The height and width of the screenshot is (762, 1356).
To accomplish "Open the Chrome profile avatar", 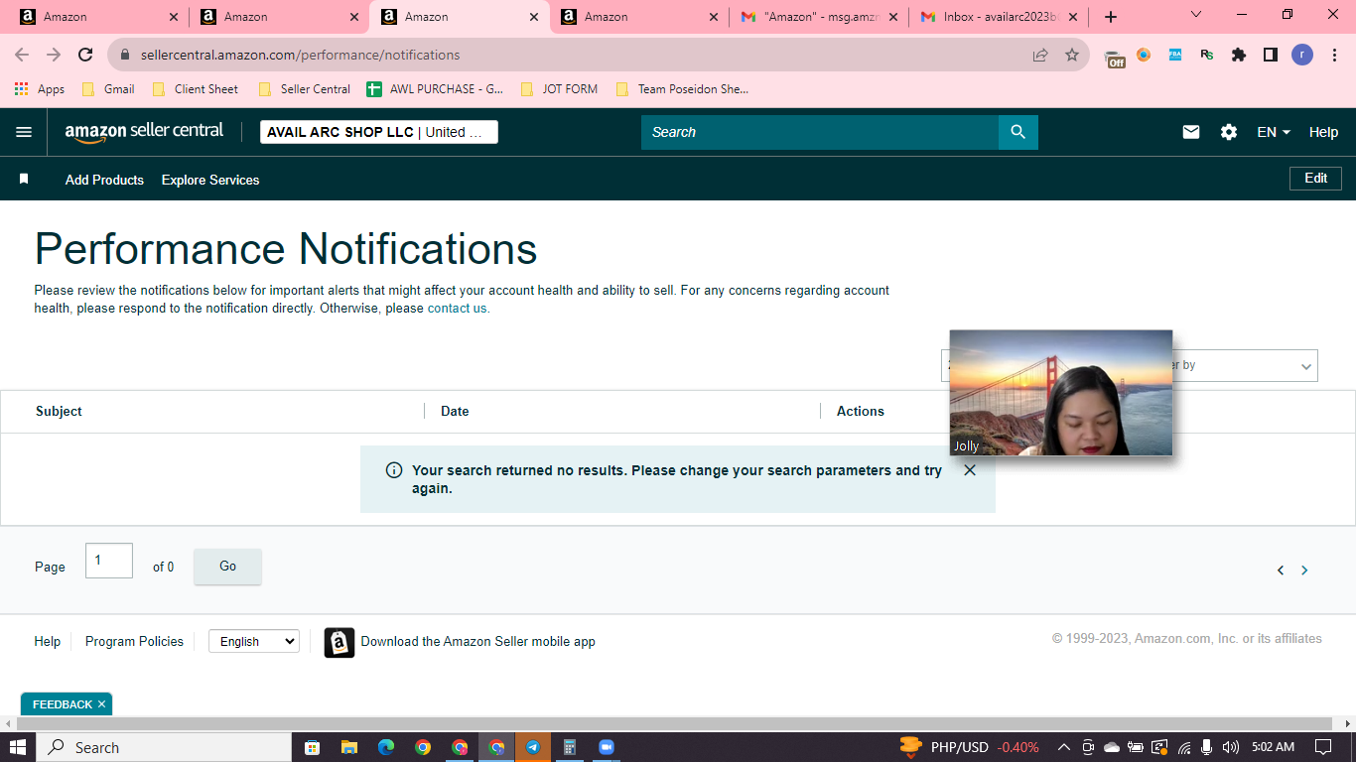I will click(1302, 55).
